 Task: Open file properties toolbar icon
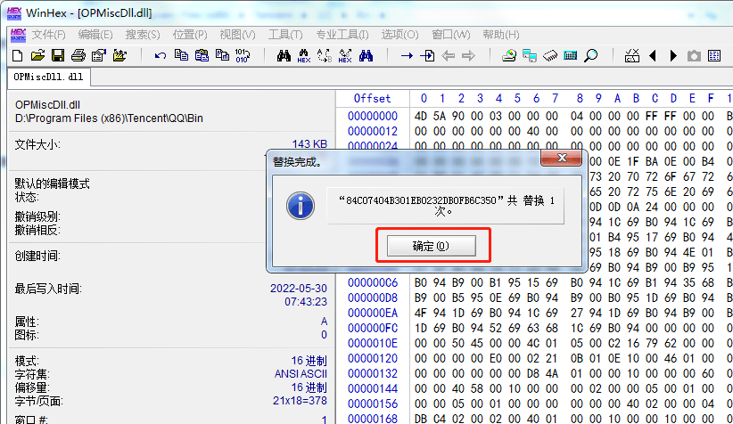99,55
